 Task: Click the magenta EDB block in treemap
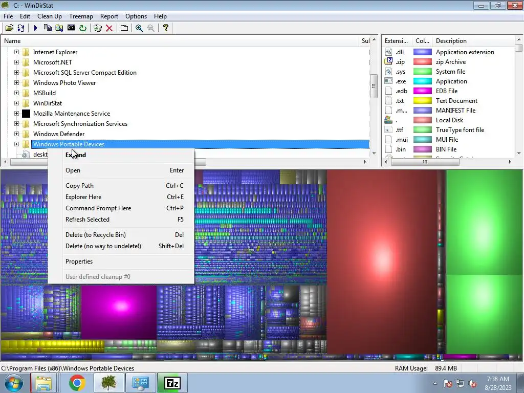[119, 312]
